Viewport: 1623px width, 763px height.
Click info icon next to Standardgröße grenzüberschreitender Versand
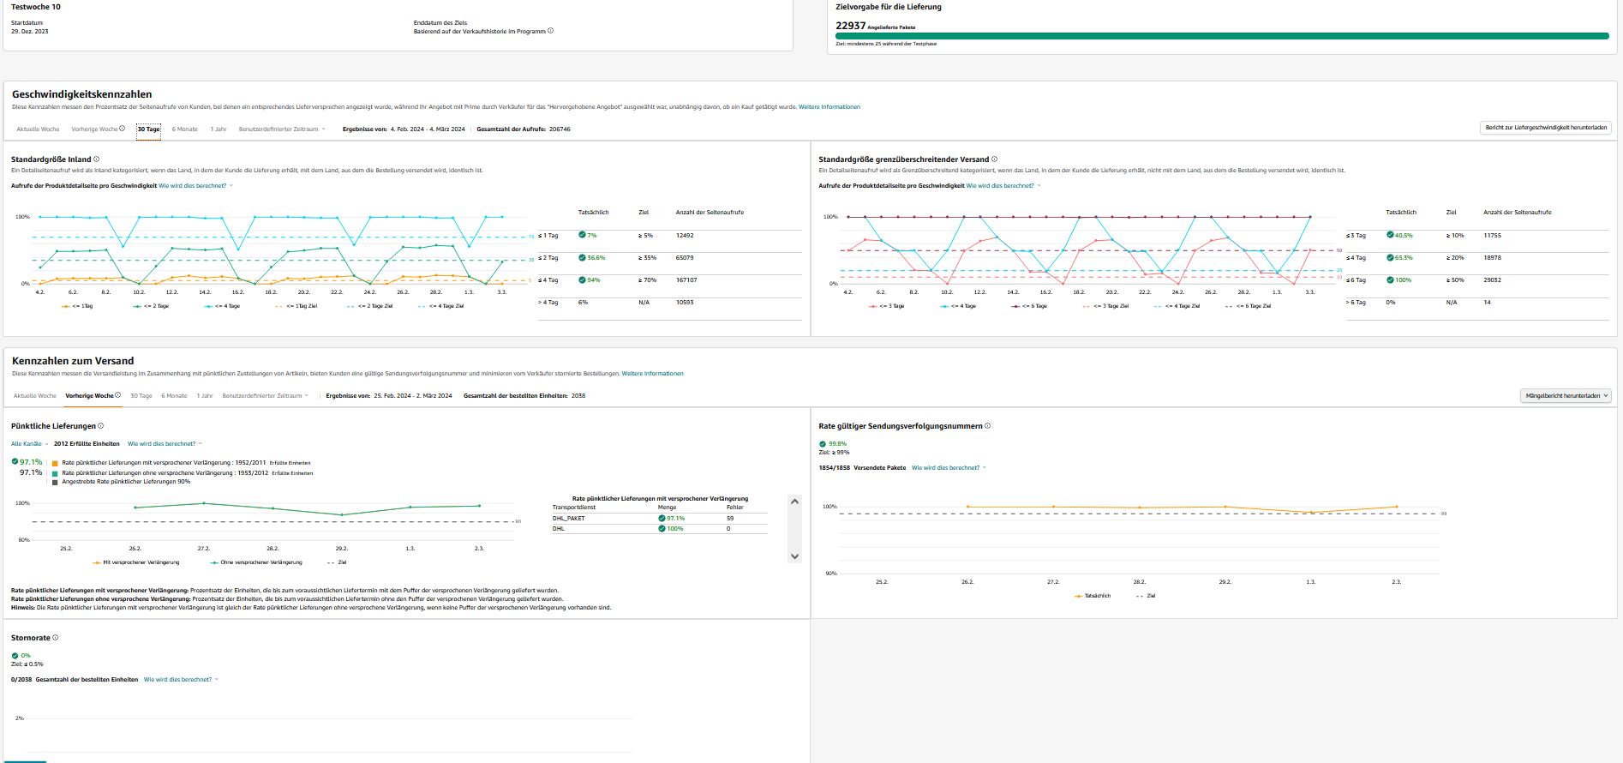(x=994, y=159)
